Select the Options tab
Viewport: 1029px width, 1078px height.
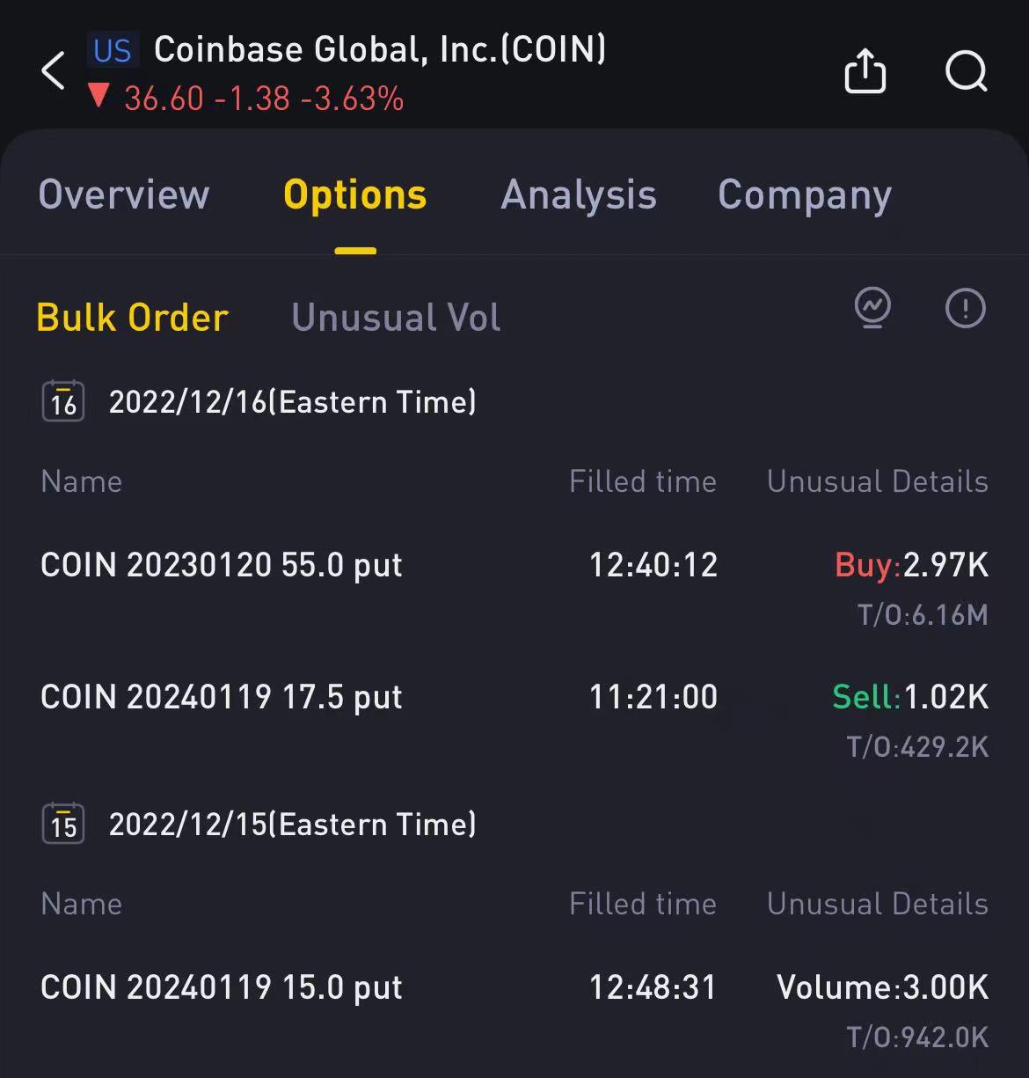click(354, 194)
